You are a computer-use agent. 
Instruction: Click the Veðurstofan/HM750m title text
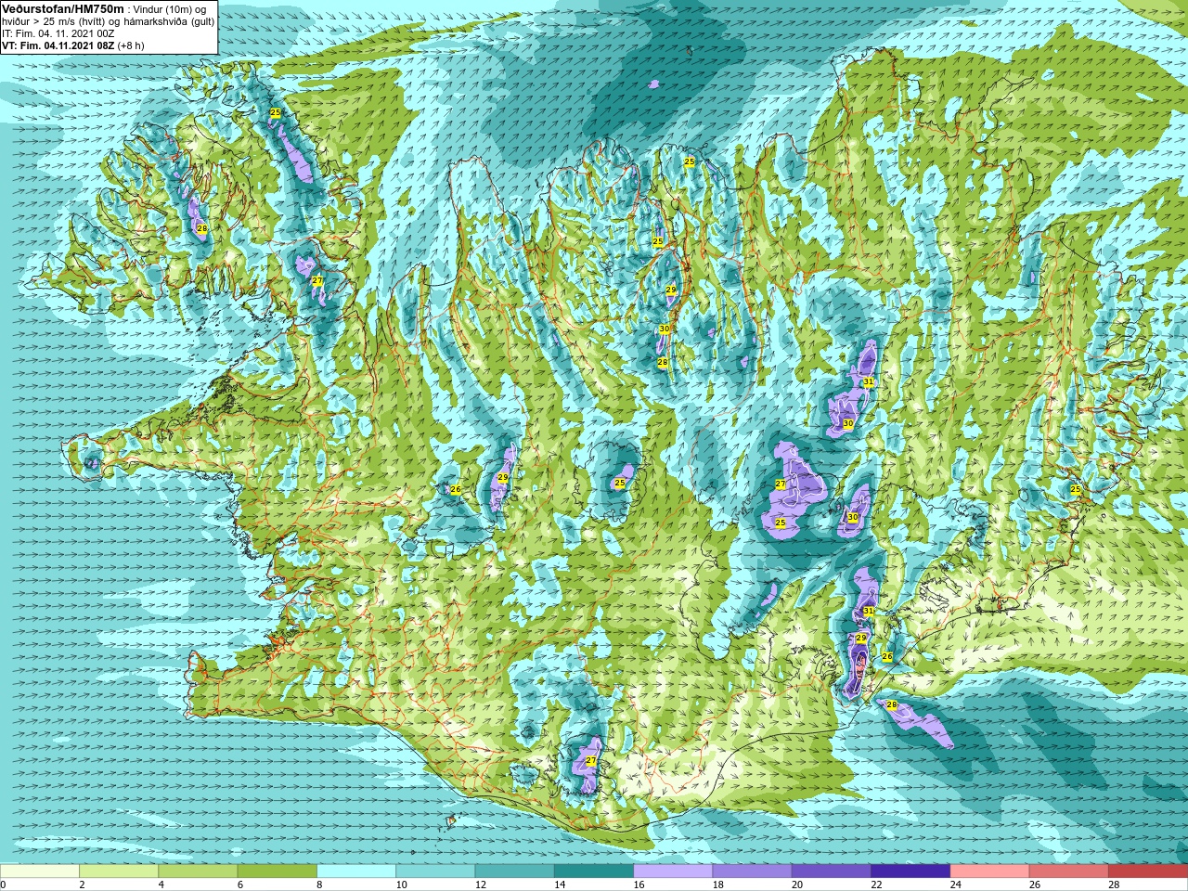63,8
